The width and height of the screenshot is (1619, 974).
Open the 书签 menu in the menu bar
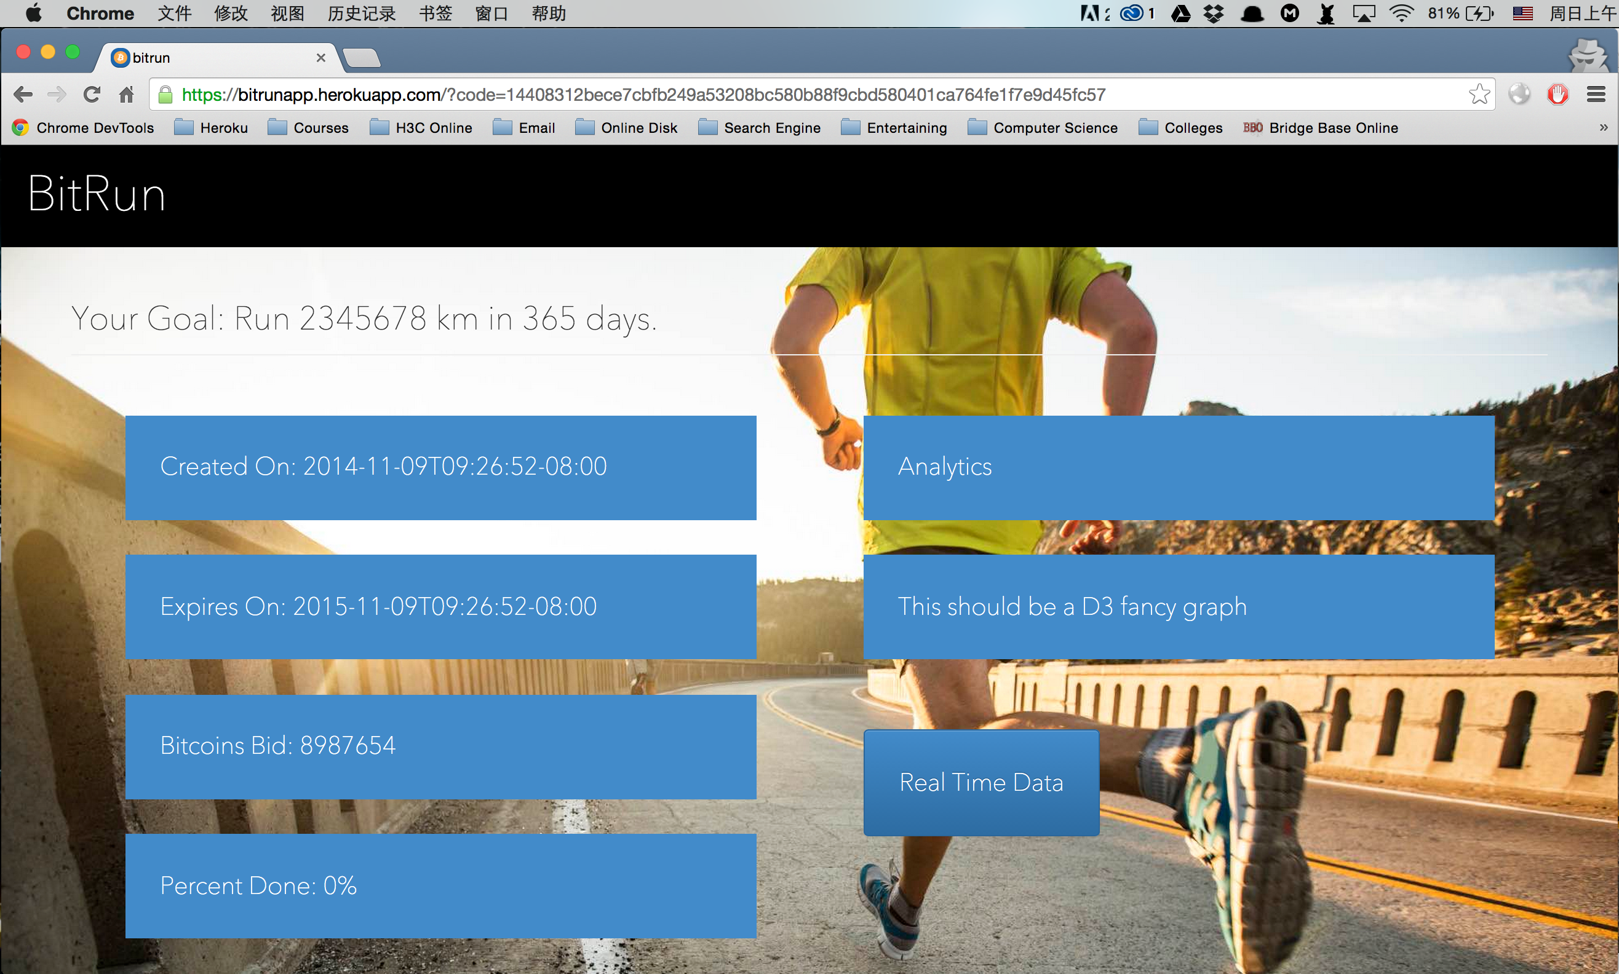[x=436, y=13]
